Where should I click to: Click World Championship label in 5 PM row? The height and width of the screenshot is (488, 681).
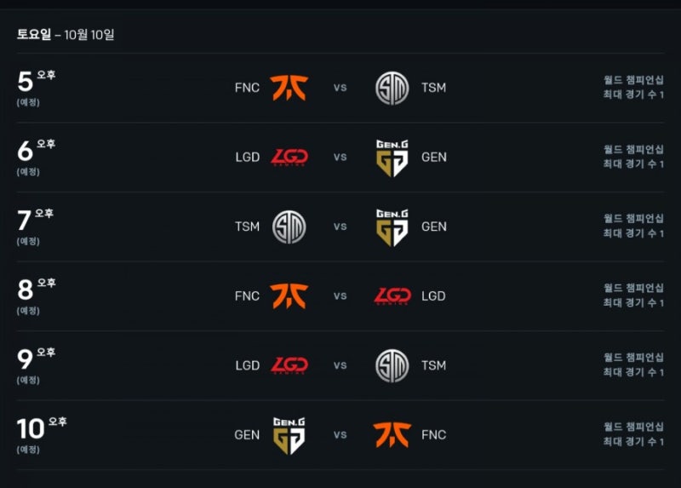coord(633,80)
